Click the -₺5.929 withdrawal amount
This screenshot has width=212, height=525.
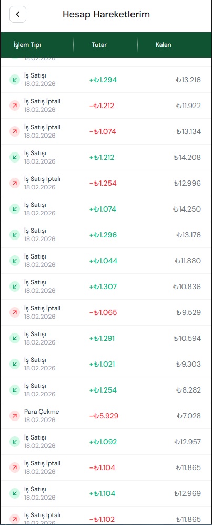104,416
